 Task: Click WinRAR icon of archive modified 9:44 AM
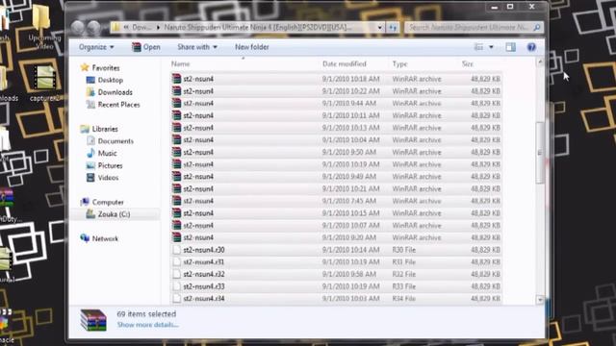coord(177,103)
